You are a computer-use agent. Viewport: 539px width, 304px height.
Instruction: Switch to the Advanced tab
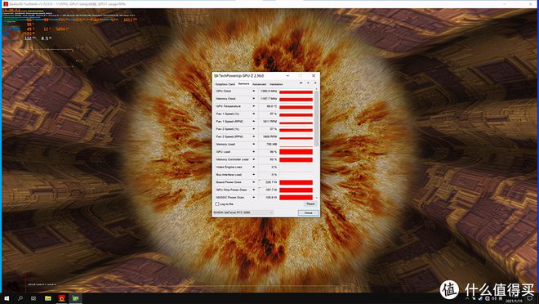(x=259, y=84)
